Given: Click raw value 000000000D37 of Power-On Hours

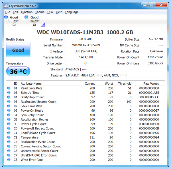Looking at the screenshot, I should coord(149,110).
